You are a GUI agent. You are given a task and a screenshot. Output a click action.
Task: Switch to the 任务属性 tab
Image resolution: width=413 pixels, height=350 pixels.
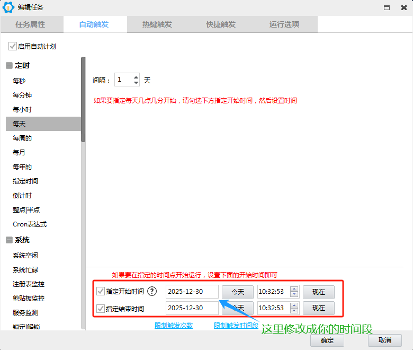click(30, 24)
